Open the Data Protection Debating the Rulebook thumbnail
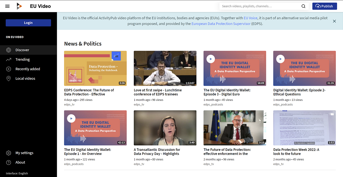Viewport: 343px width, 177px height. click(x=95, y=68)
